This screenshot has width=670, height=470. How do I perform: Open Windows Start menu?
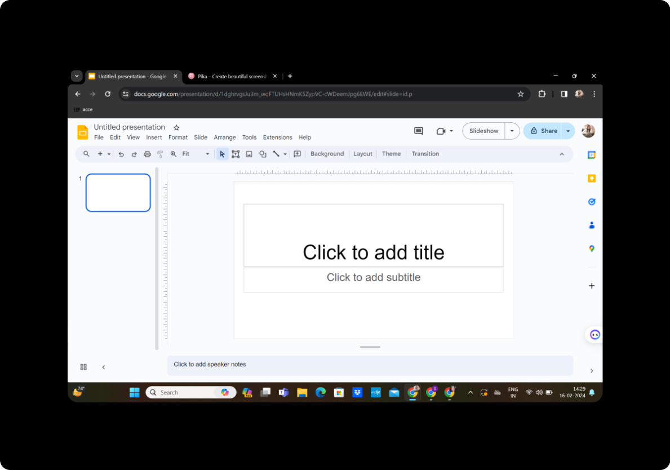[x=135, y=392]
